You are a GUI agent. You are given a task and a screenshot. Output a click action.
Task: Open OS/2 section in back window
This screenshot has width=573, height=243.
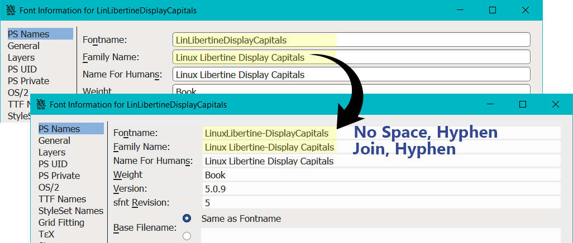click(x=18, y=93)
